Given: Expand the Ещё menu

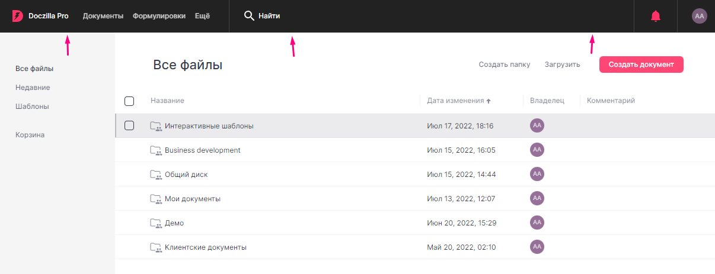Looking at the screenshot, I should pyautogui.click(x=202, y=16).
